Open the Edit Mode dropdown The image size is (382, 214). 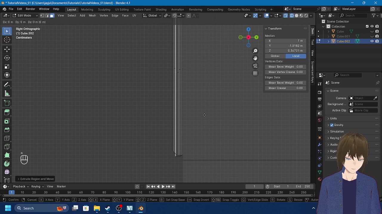point(24,15)
